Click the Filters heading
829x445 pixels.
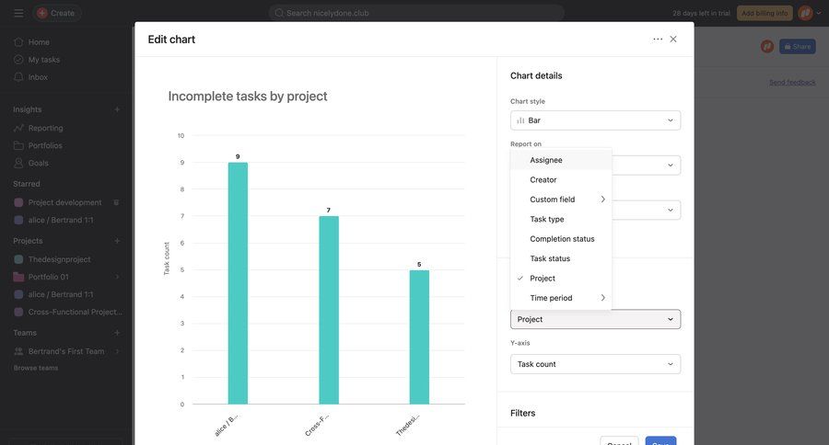click(x=523, y=414)
